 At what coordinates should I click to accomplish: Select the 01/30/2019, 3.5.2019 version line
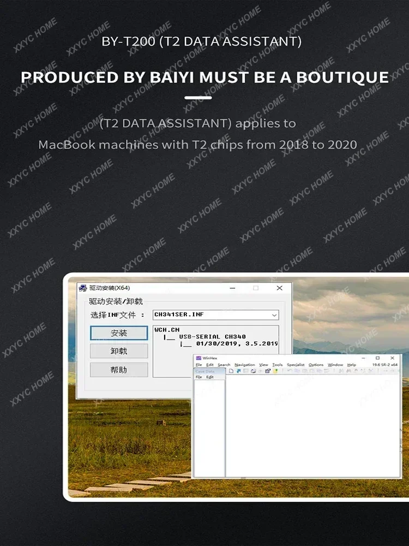point(237,343)
